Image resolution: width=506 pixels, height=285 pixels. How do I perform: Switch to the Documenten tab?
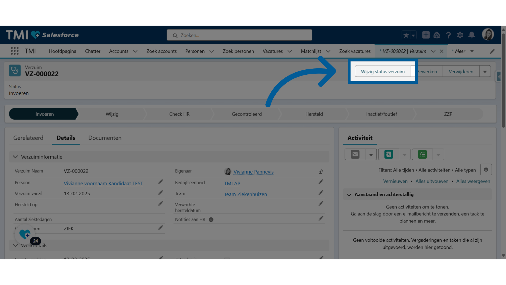coord(105,138)
